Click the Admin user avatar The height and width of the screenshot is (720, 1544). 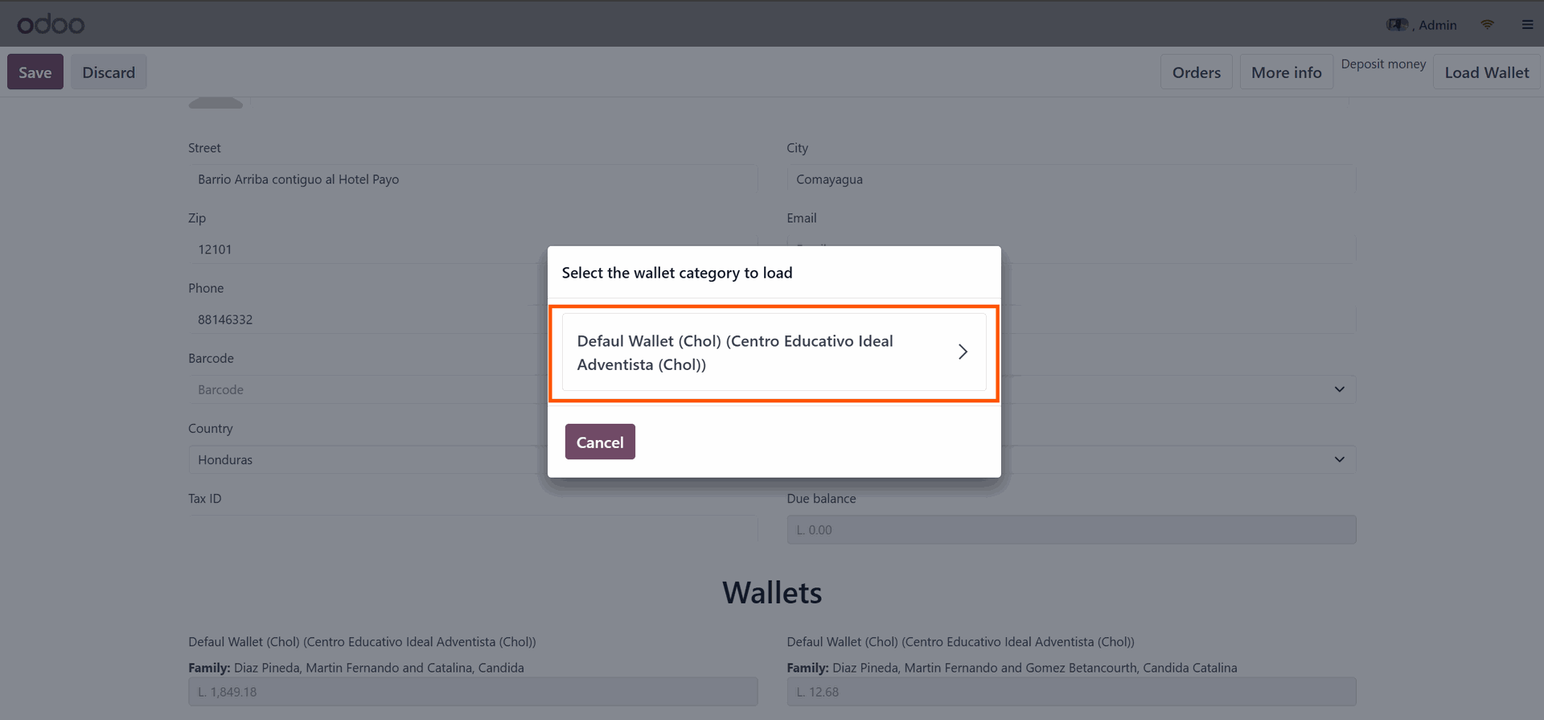click(1397, 25)
